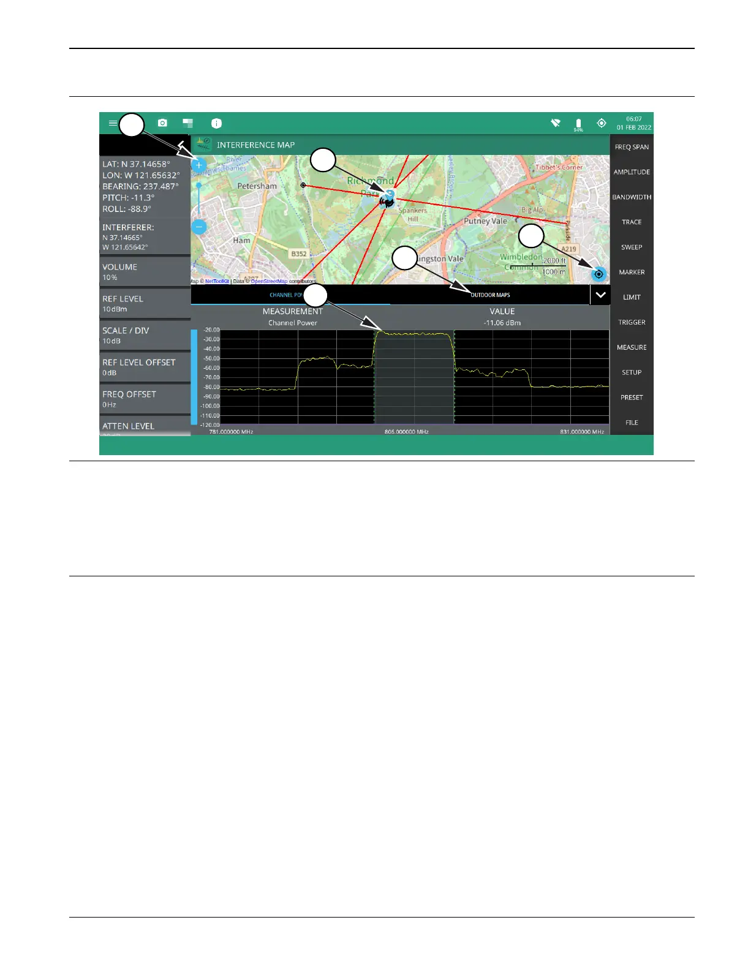Open the OpenStreetMap attribution link
729x969 pixels.
click(269, 281)
